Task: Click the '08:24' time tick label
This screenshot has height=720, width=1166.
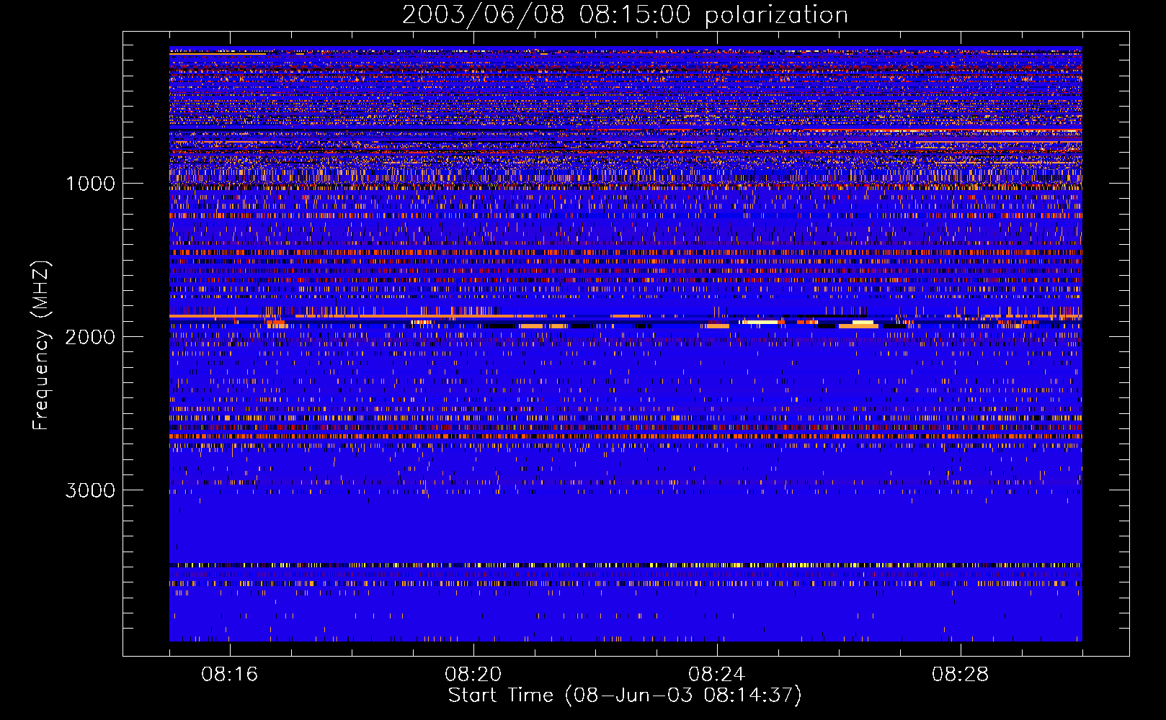Action: point(716,675)
